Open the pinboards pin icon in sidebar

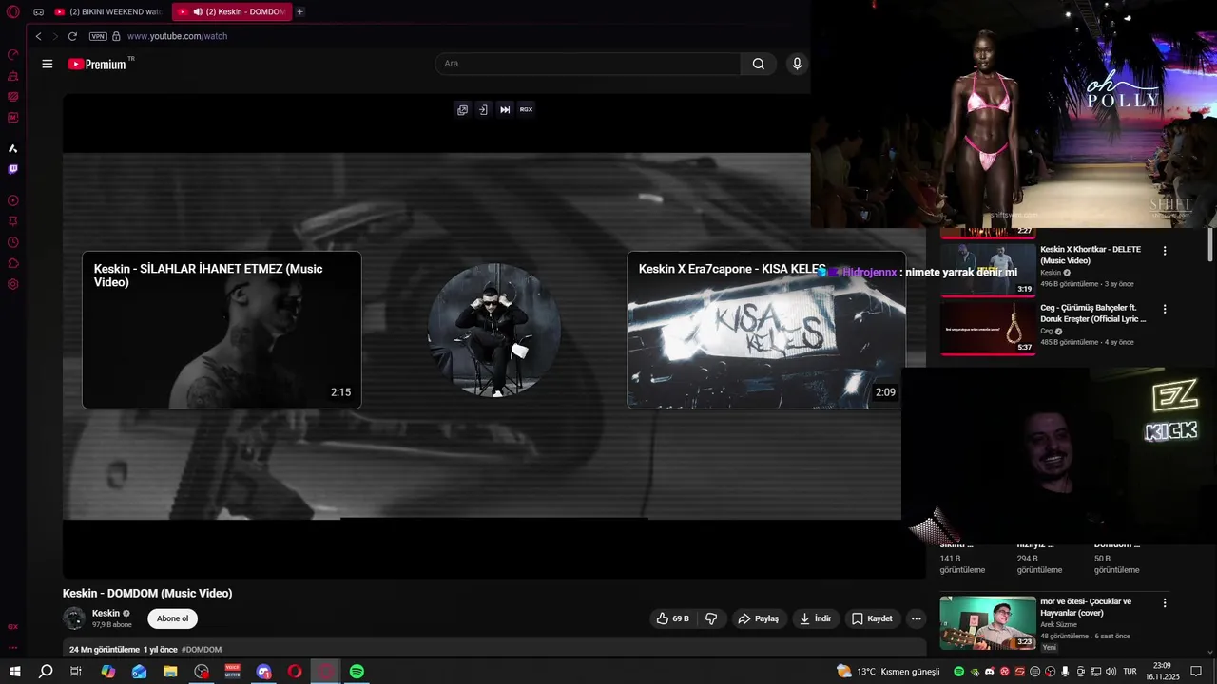pyautogui.click(x=13, y=221)
